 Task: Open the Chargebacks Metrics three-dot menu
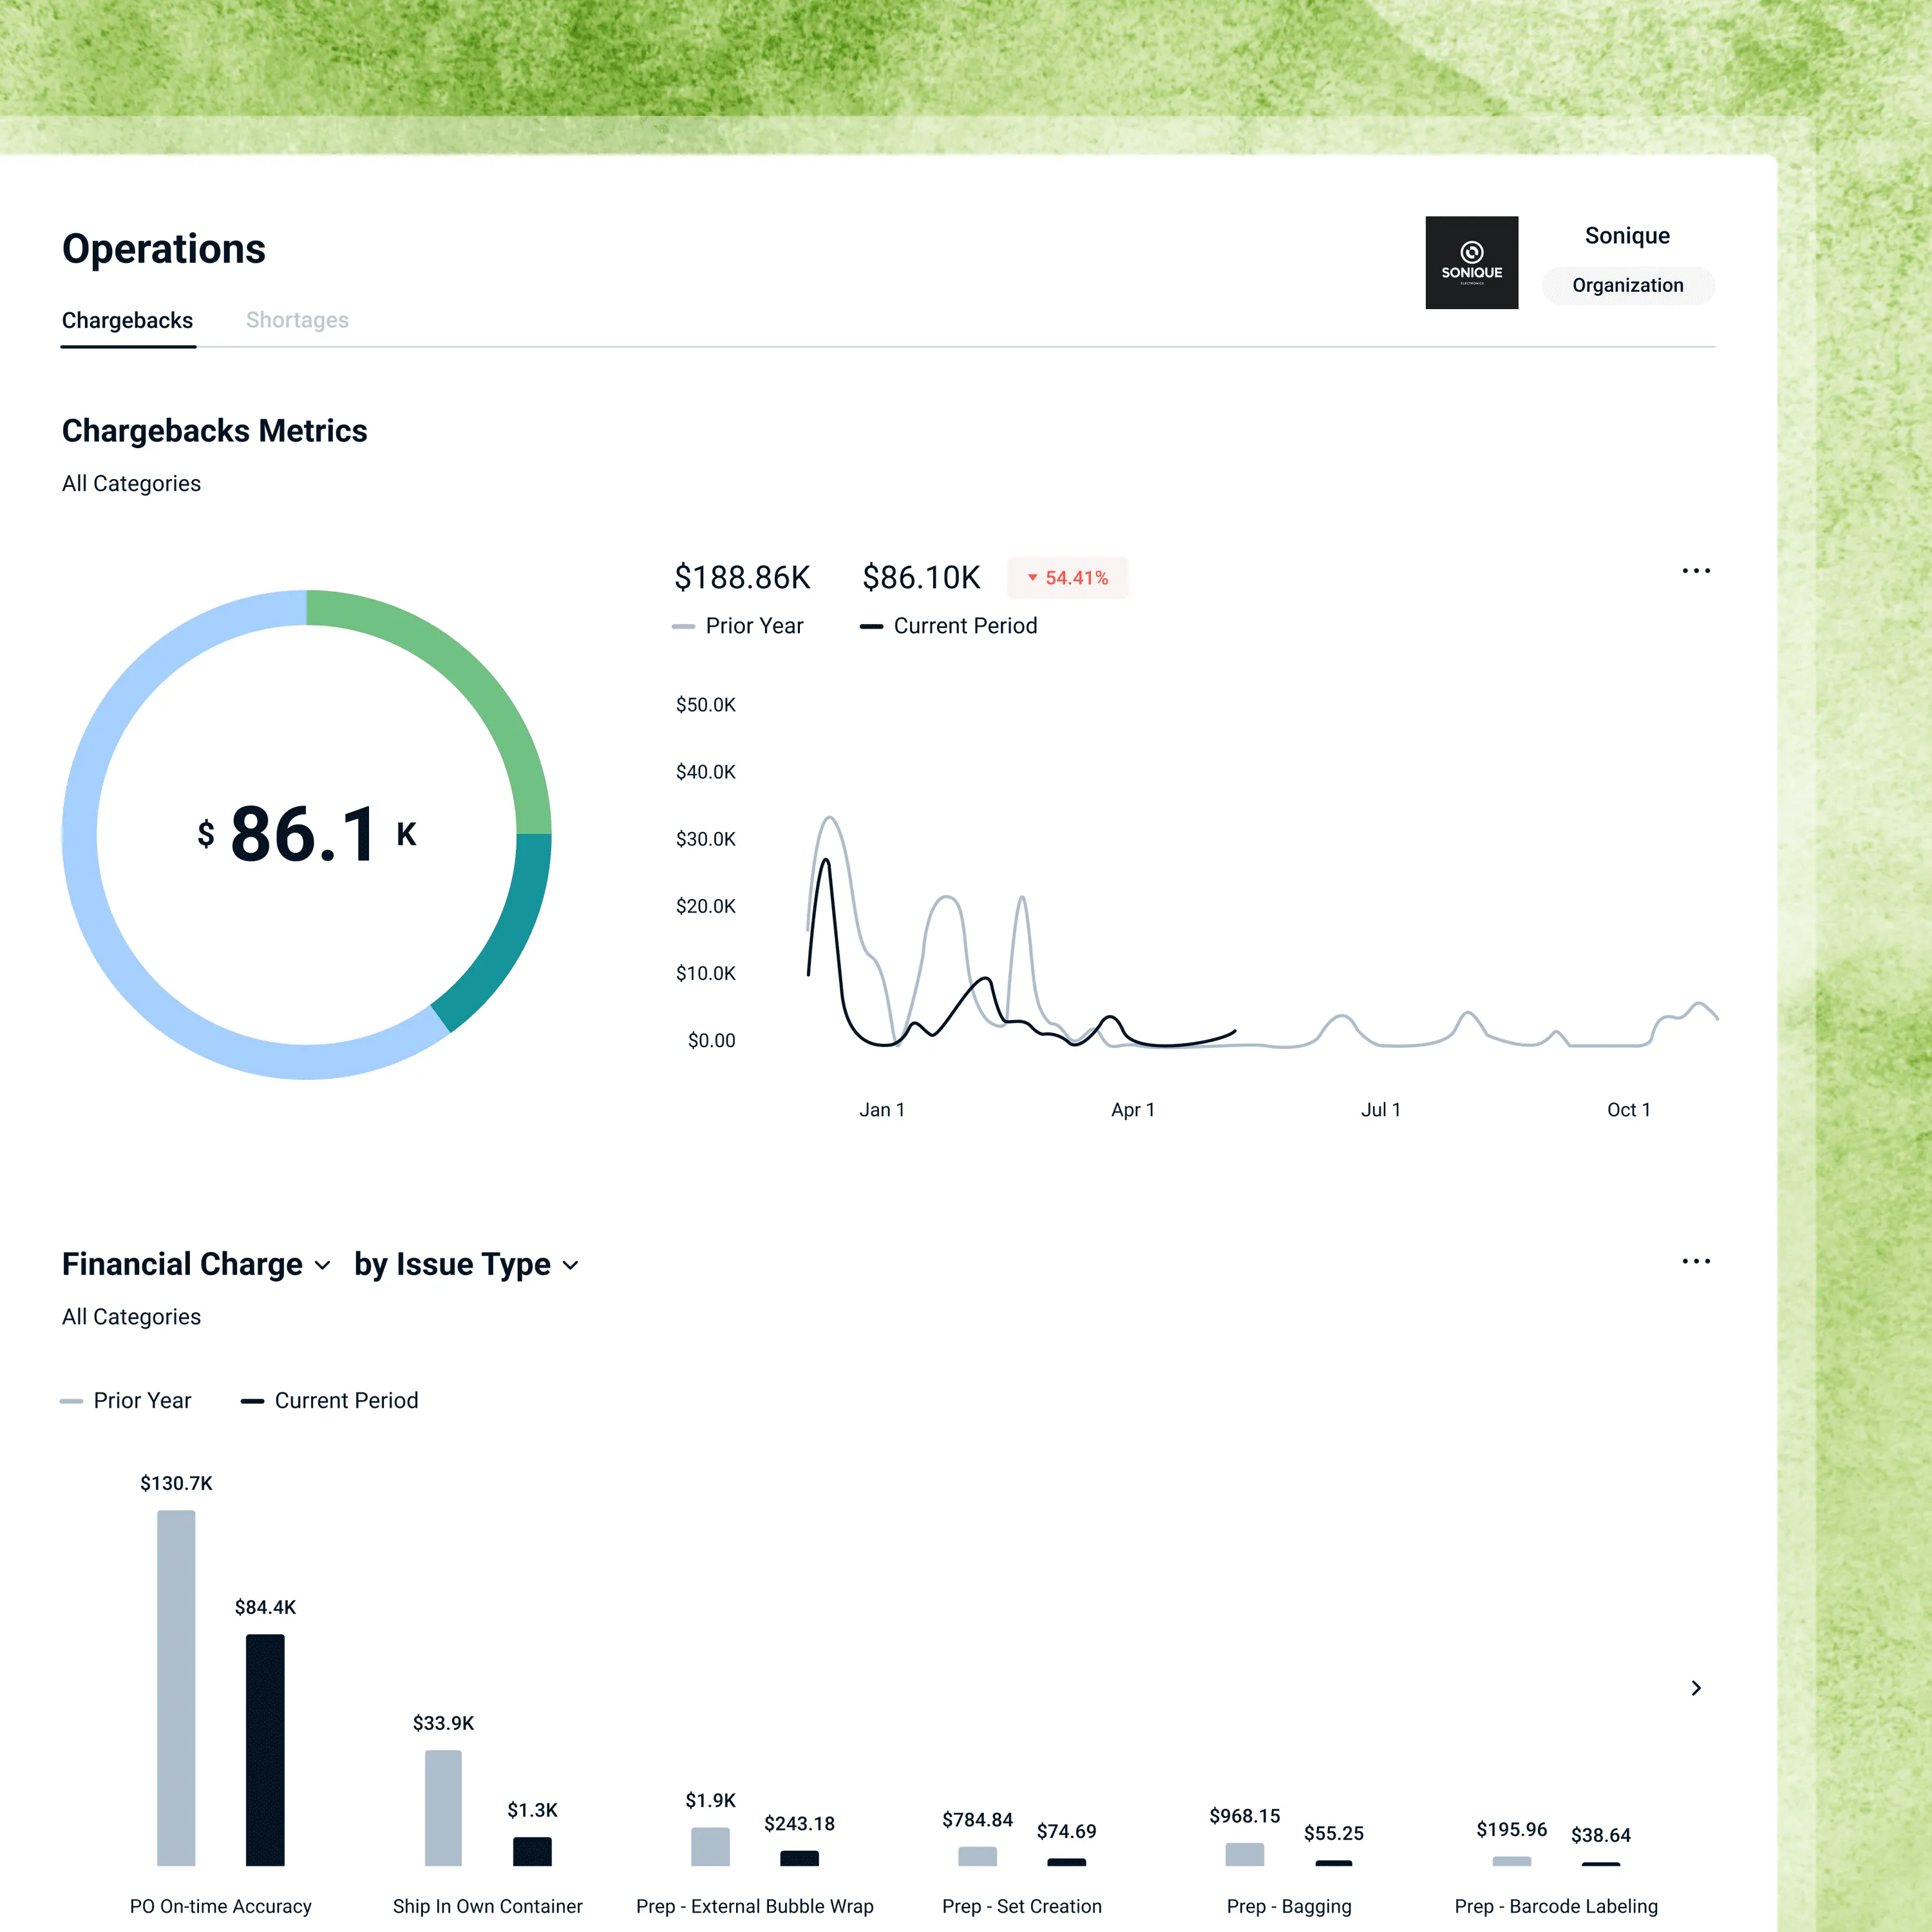coord(1696,571)
